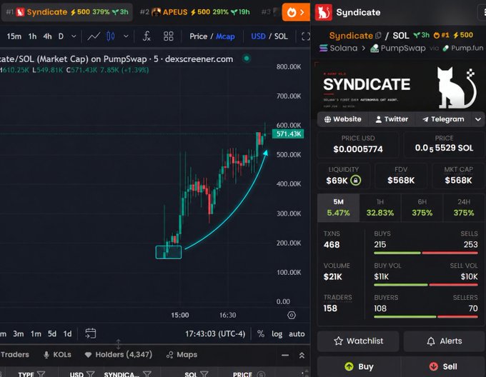Switch chart currency to SOL
Viewport: 486px width, 377px height.
281,36
